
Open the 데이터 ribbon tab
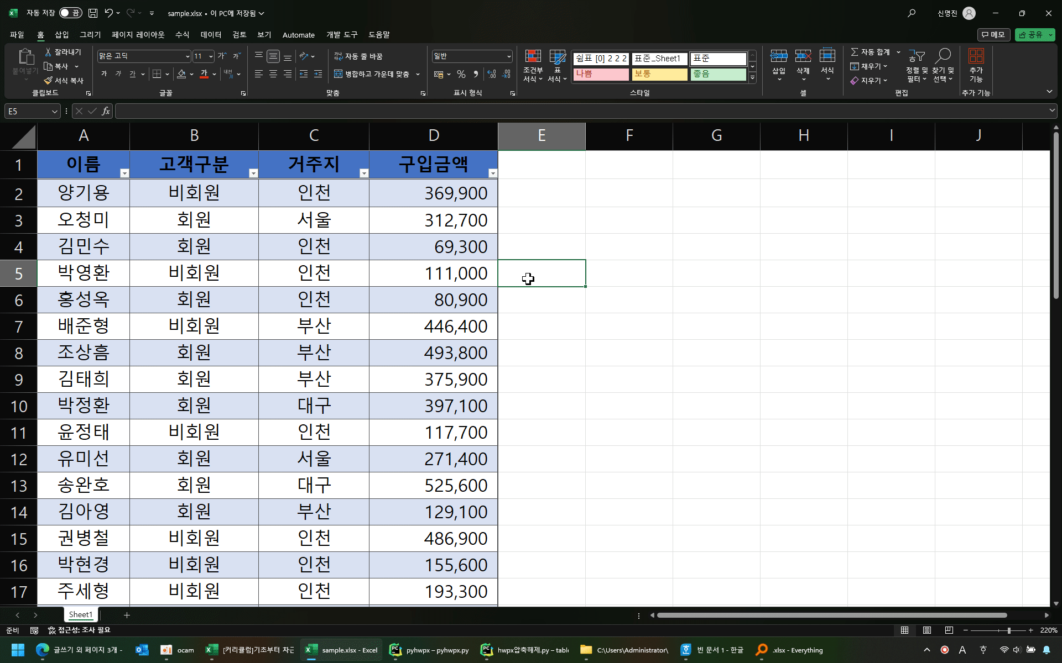[211, 35]
